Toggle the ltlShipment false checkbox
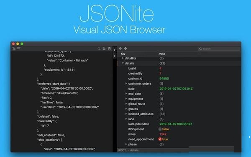 point(160,129)
